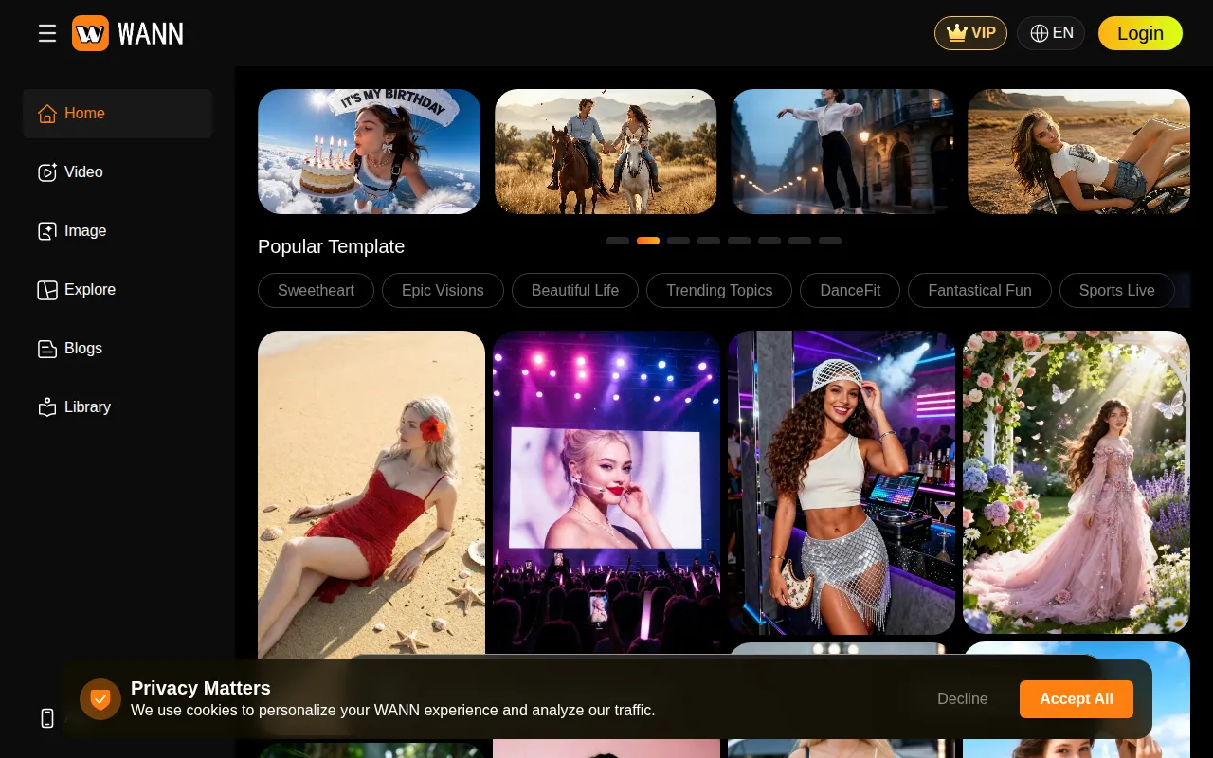Click Accept All in cookie banner
1213x758 pixels.
(x=1077, y=699)
